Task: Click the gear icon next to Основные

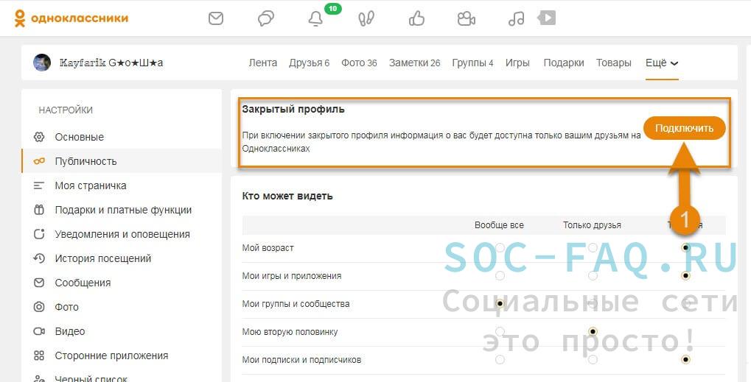Action: (39, 137)
